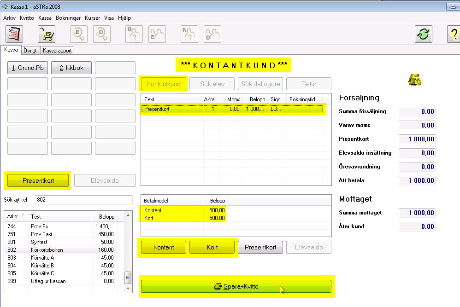Click the Retur button
460x307 pixels.
click(x=309, y=84)
